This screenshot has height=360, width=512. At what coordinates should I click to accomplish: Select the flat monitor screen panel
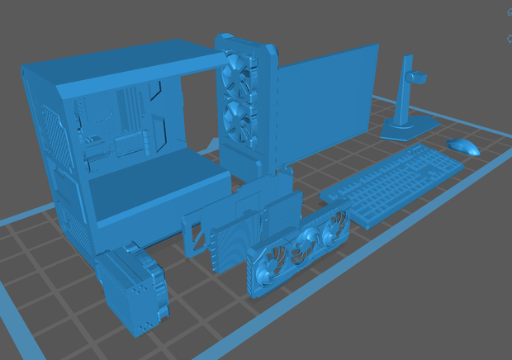pos(328,104)
